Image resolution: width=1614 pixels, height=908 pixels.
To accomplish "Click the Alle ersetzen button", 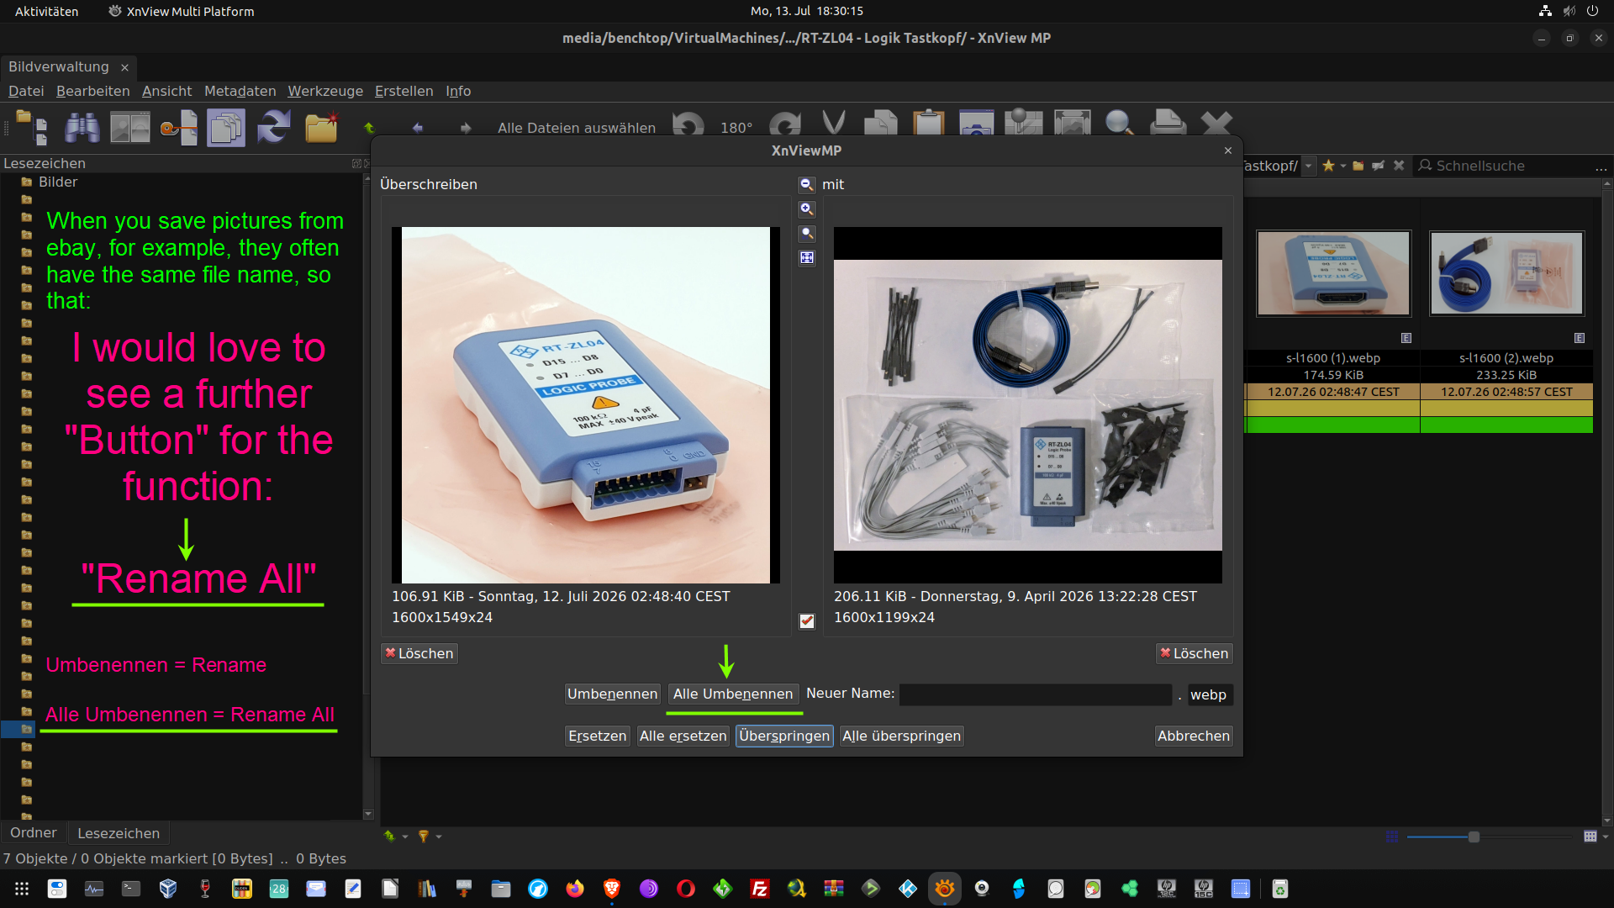I will coord(683,736).
